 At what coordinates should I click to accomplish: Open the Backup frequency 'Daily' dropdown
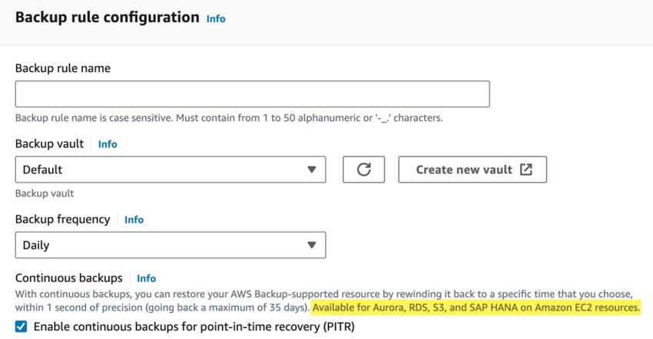coord(171,245)
